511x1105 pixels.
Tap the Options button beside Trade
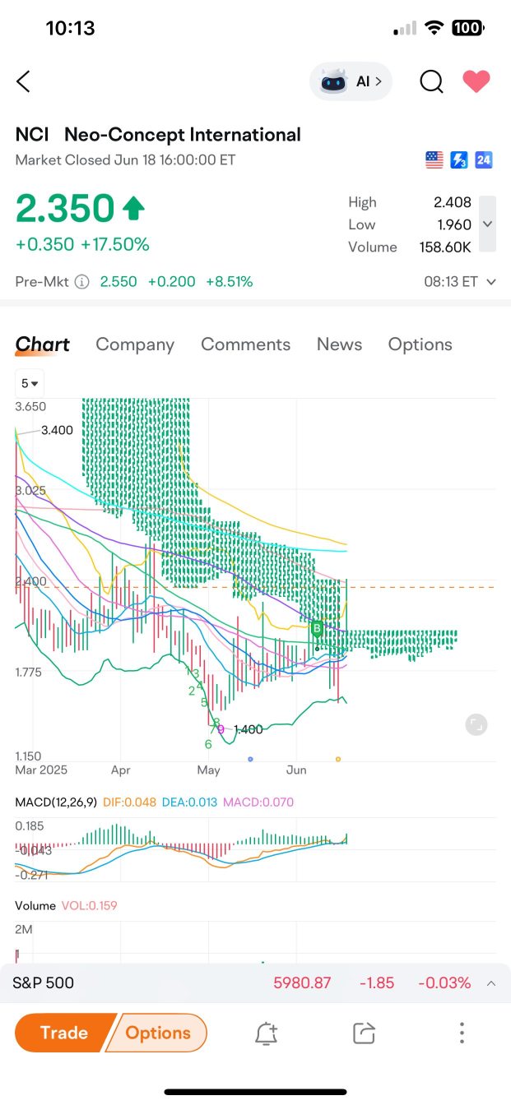pyautogui.click(x=158, y=1033)
